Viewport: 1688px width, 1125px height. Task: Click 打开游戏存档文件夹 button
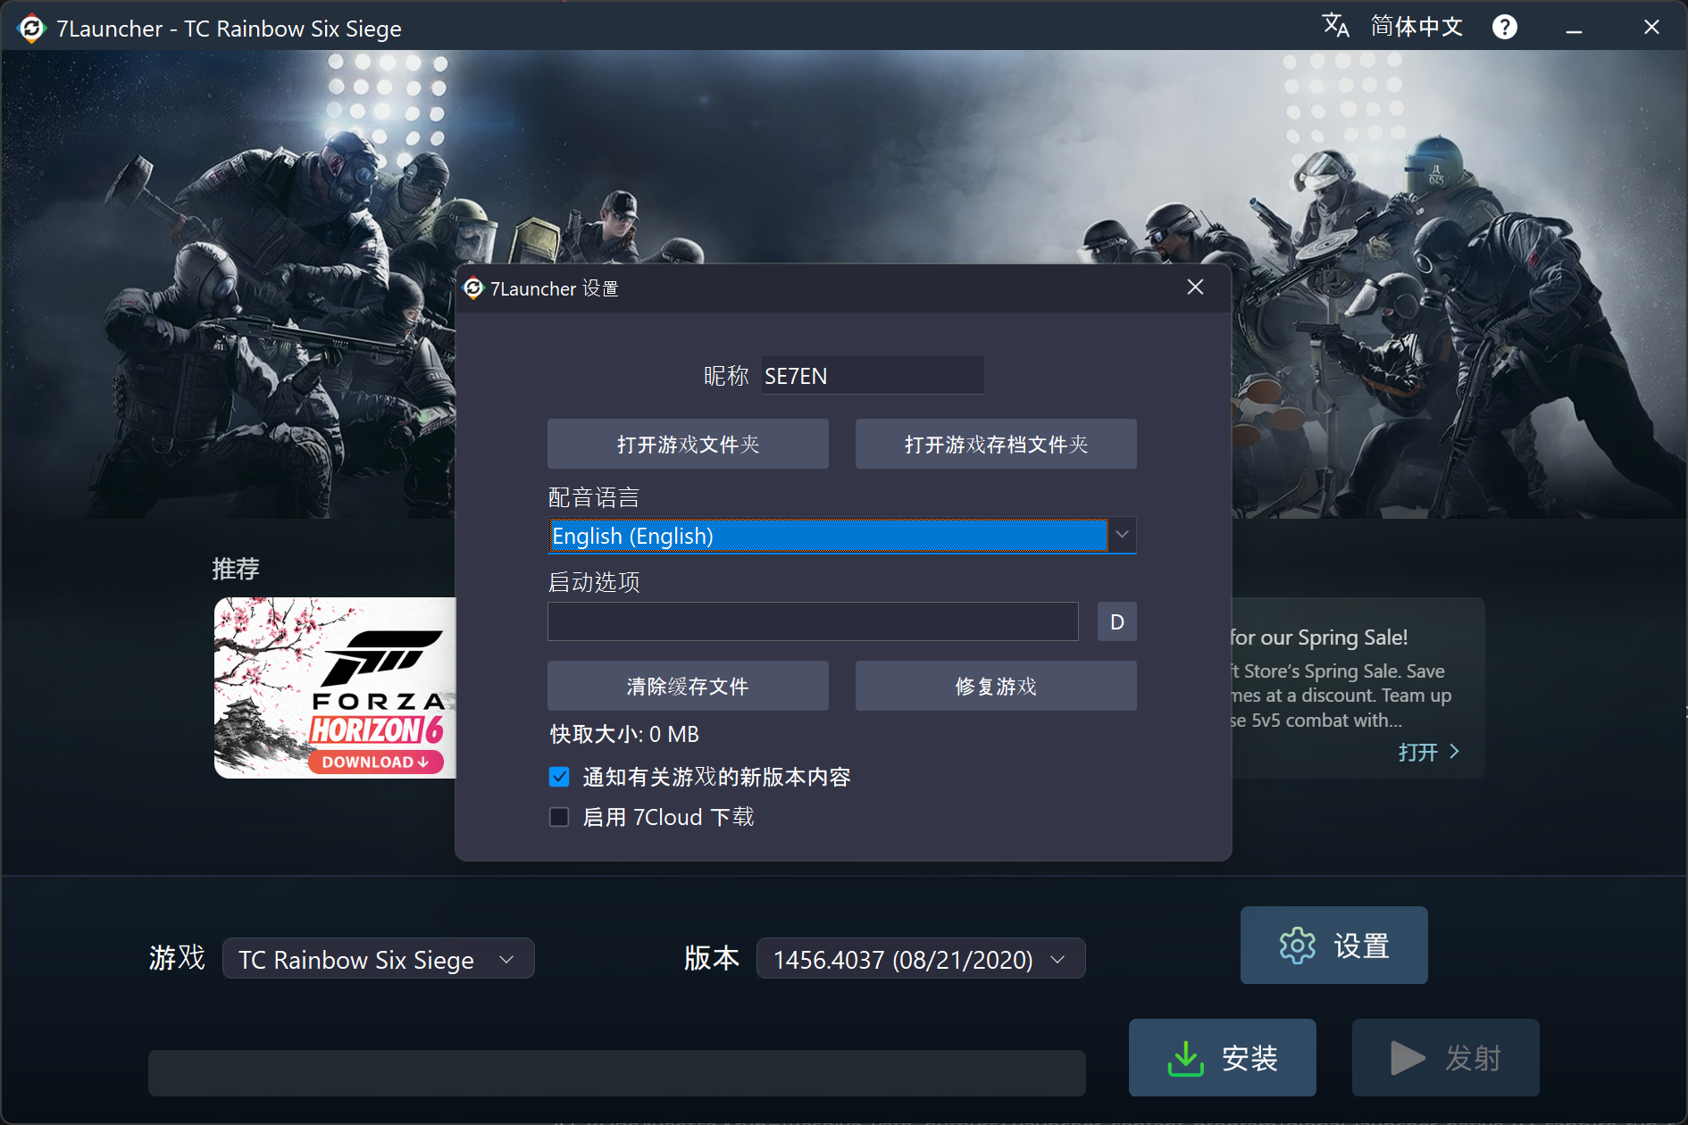[996, 444]
